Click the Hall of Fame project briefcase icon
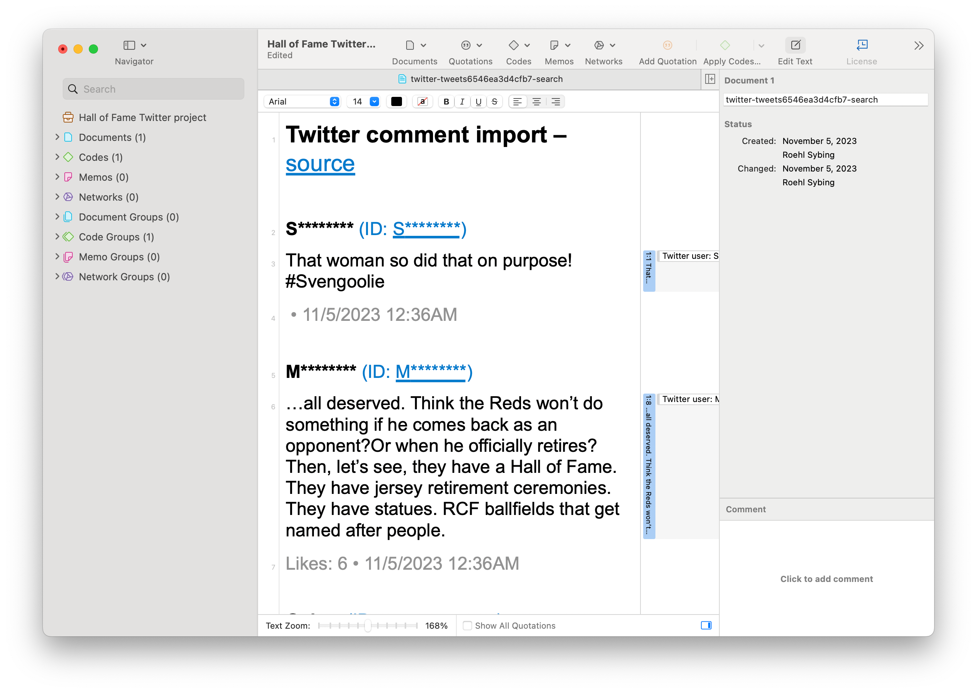 (68, 117)
